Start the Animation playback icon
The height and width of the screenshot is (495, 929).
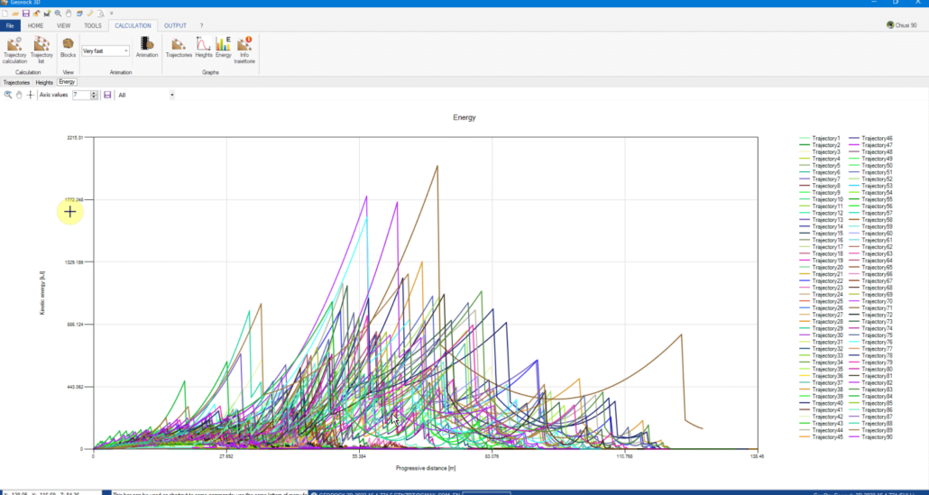click(146, 48)
